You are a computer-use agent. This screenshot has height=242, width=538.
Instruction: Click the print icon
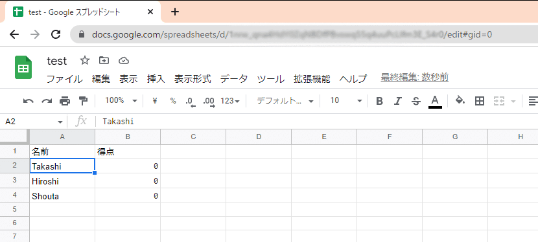(x=65, y=101)
